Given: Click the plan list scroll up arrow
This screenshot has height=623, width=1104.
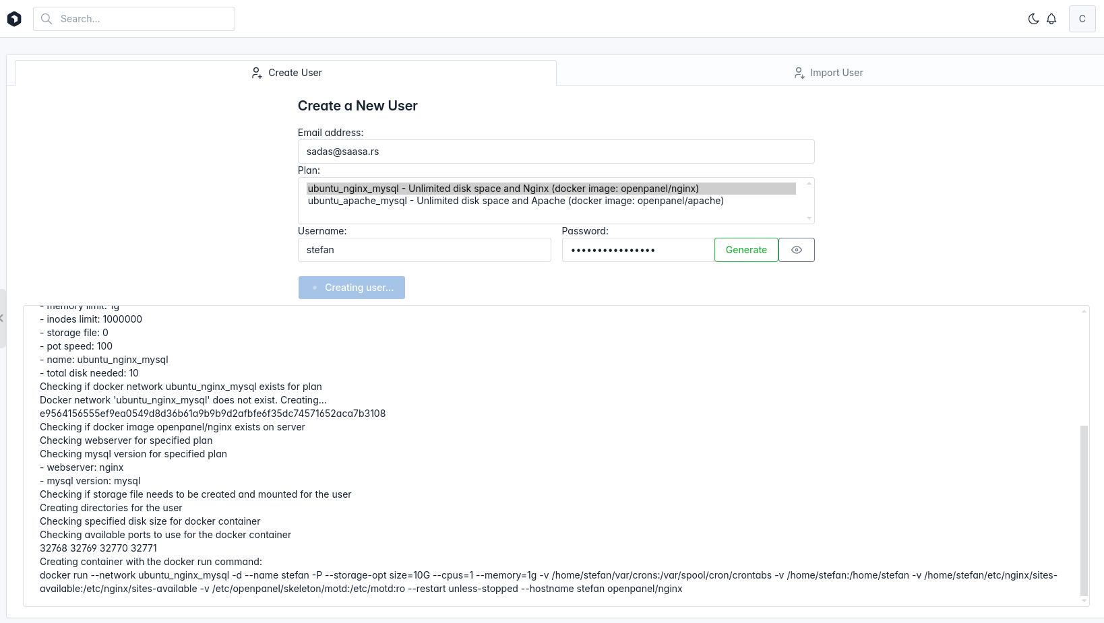Looking at the screenshot, I should click(x=809, y=183).
